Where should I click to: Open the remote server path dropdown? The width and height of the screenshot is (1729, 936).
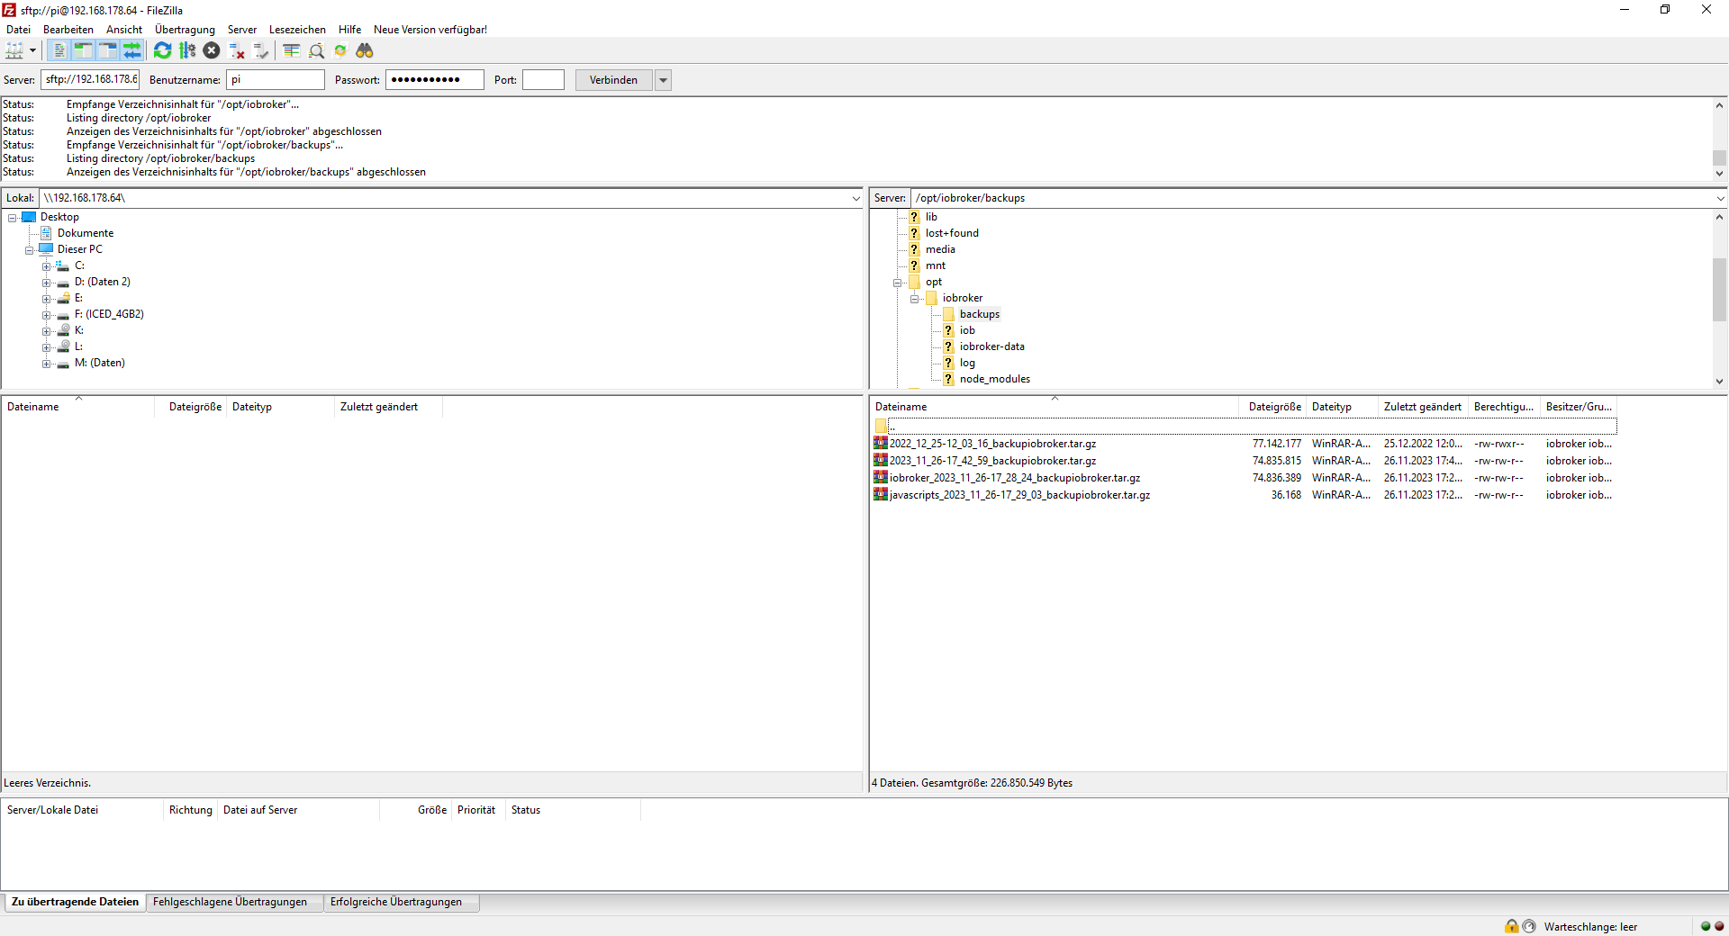point(1720,198)
